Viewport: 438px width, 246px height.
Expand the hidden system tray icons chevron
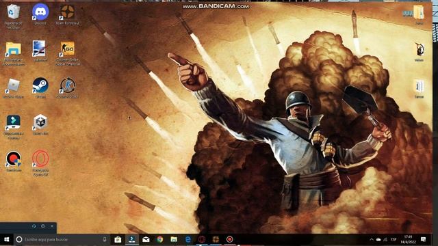point(372,239)
